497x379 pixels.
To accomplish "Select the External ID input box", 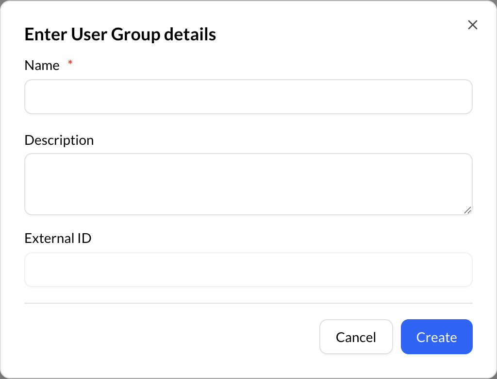I will [248, 270].
